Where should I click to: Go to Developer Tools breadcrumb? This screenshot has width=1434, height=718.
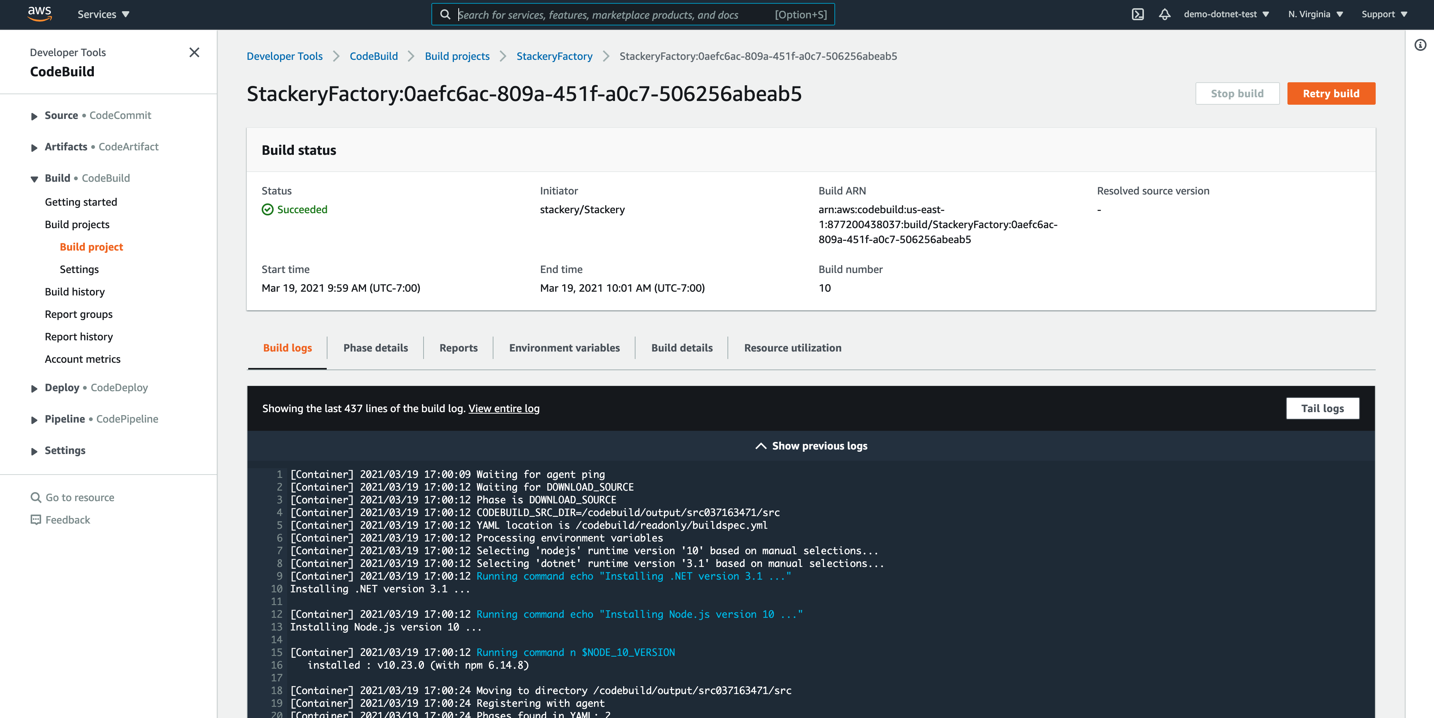(x=284, y=56)
